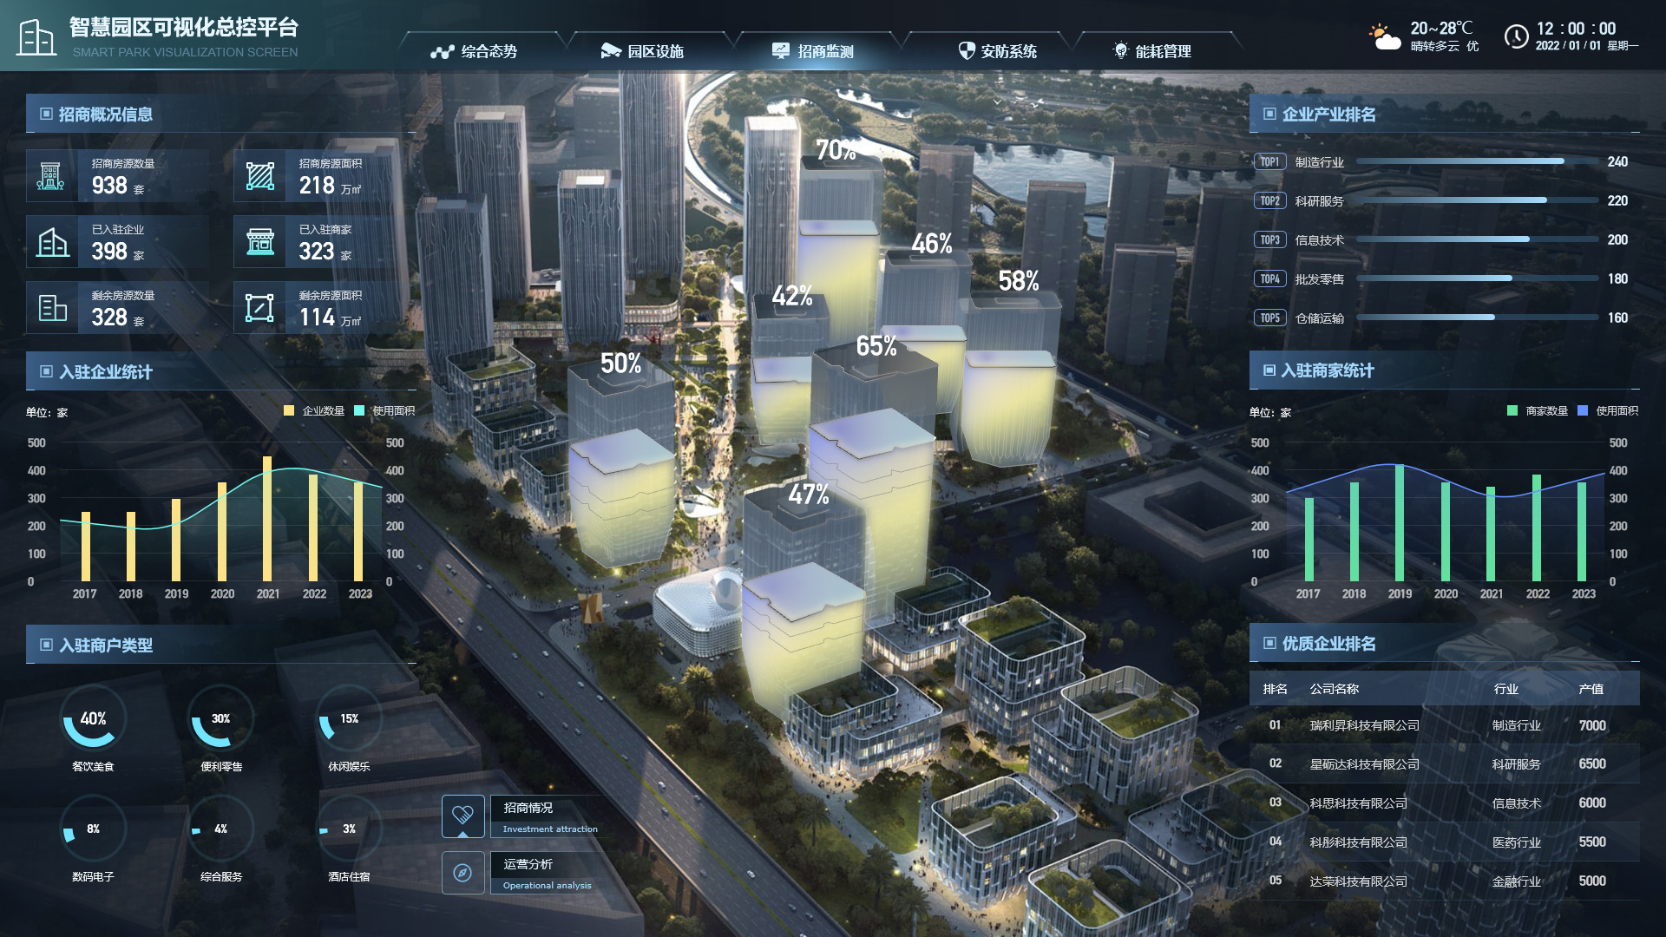This screenshot has height=937, width=1666.
Task: Select the 58% building label on map
Action: click(1019, 281)
